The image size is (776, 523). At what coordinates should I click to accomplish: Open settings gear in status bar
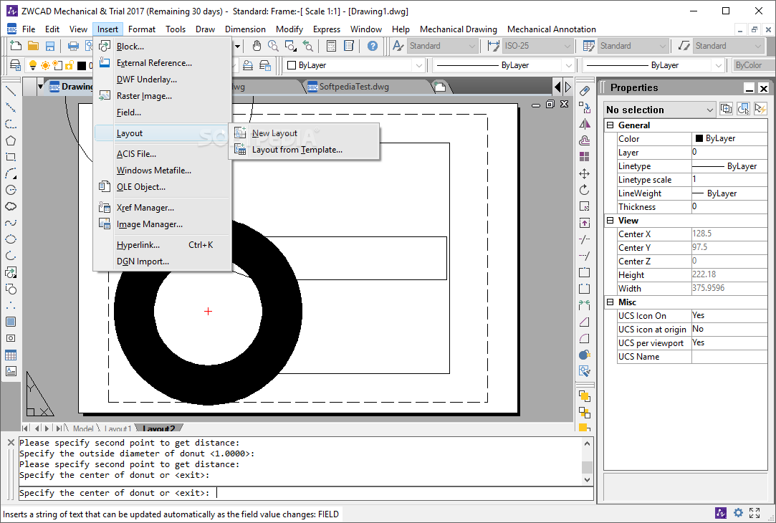(738, 512)
